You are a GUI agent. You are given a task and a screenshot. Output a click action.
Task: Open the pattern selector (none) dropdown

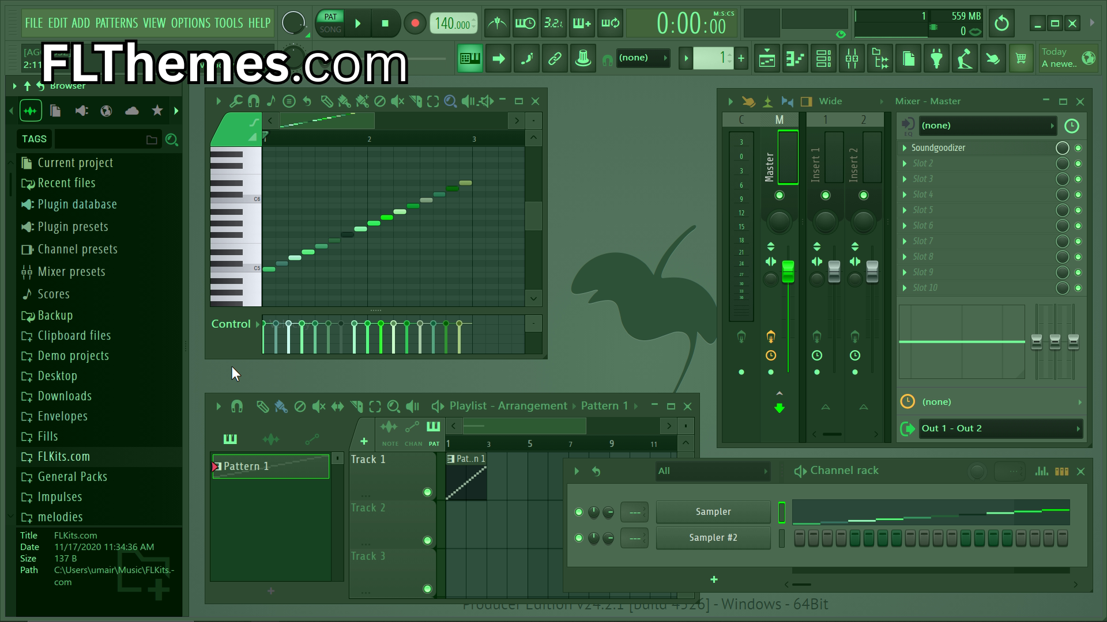pyautogui.click(x=642, y=58)
